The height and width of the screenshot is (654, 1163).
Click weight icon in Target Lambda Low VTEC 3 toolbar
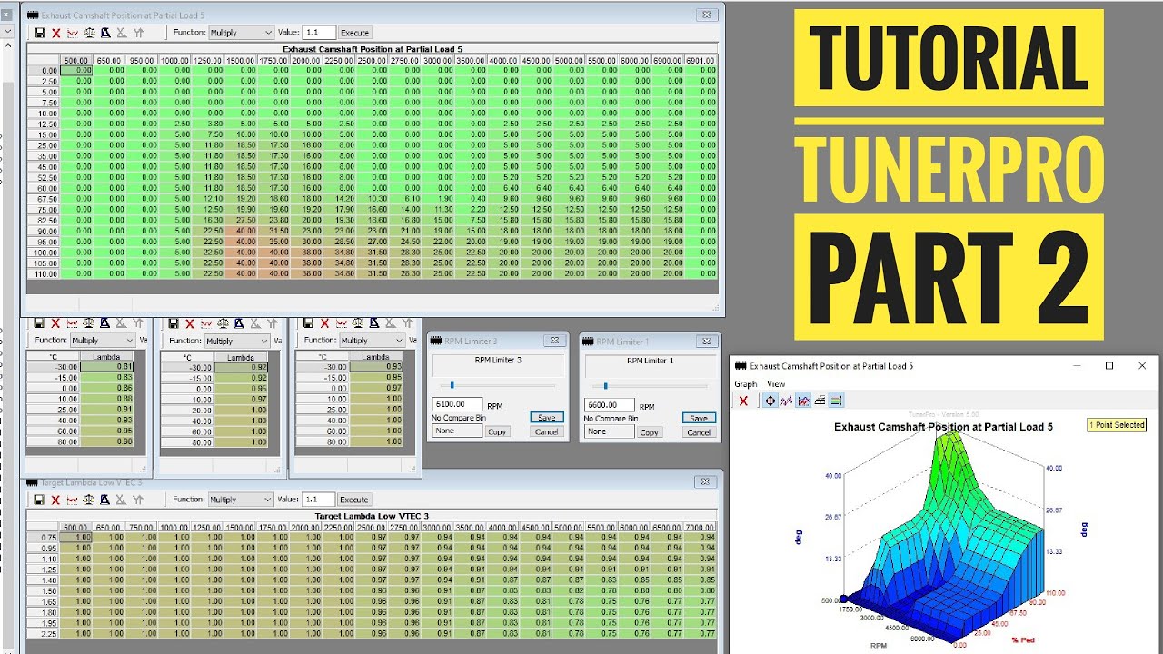[105, 500]
